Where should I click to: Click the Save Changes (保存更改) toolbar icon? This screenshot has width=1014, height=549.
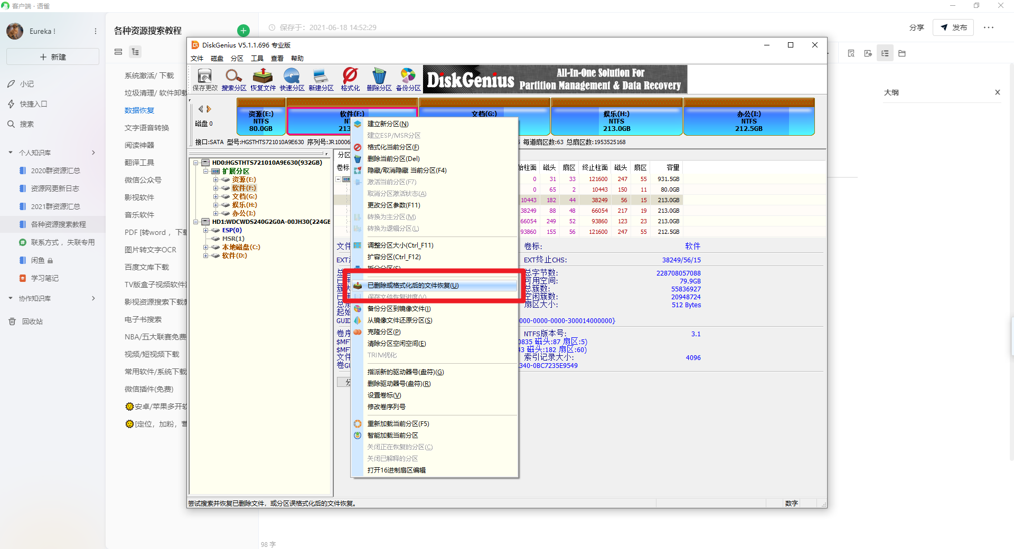[205, 79]
